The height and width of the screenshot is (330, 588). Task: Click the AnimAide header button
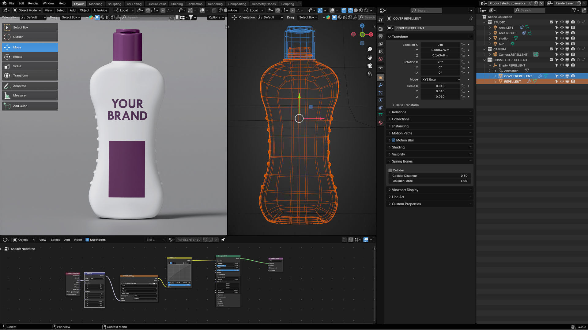(x=100, y=10)
